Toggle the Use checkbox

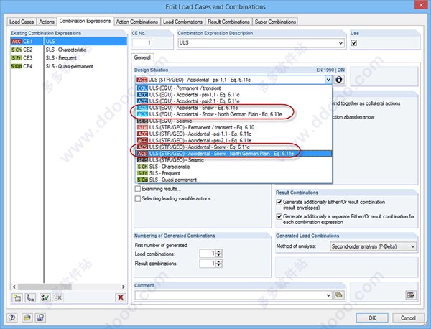(x=354, y=43)
